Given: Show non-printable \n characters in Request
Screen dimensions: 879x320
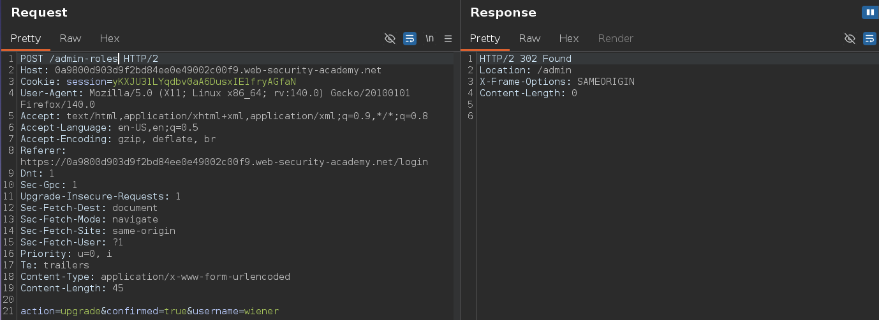Looking at the screenshot, I should (x=429, y=38).
